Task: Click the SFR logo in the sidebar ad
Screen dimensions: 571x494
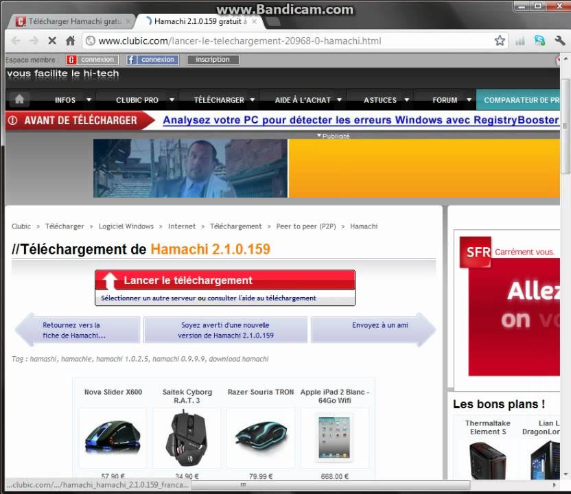Action: (x=475, y=252)
